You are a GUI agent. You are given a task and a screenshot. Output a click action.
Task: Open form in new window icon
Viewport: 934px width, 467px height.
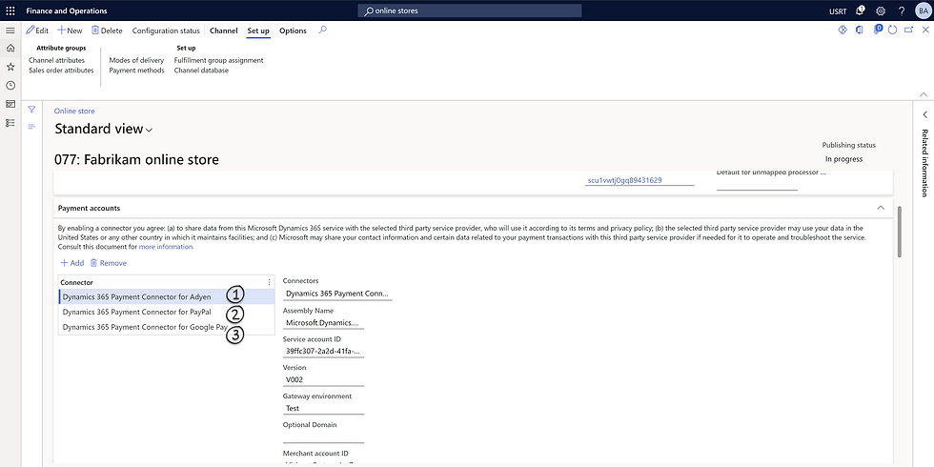coord(908,30)
